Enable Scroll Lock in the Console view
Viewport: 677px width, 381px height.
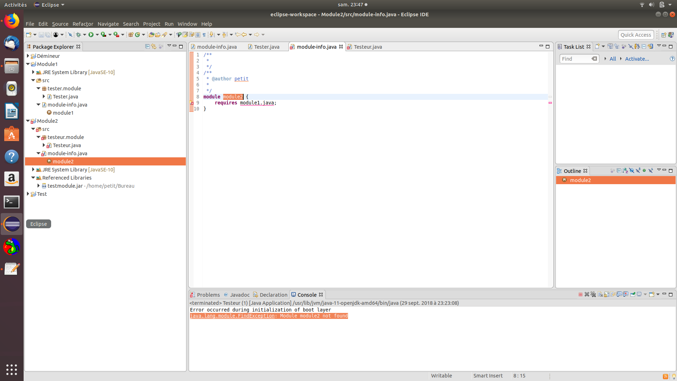606,294
